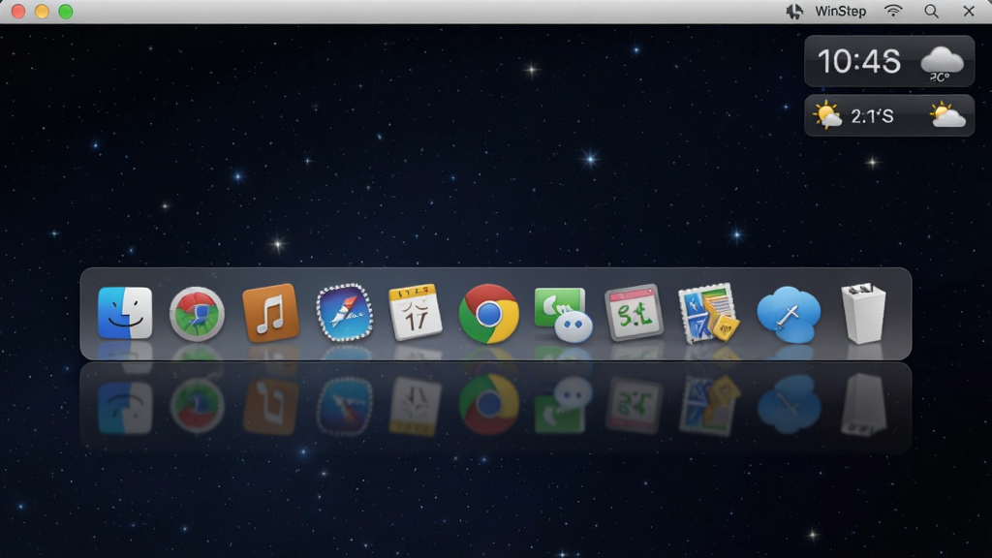
Task: Launch the blue compass stamp icon
Action: (x=345, y=313)
